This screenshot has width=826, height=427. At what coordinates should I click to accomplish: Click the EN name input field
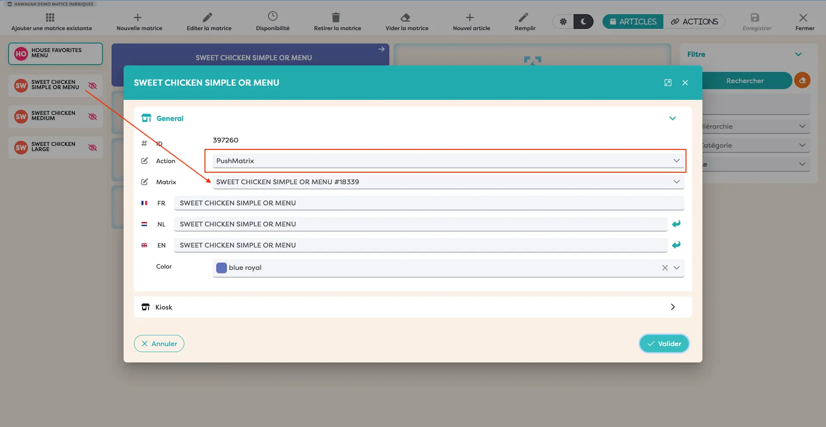tap(421, 245)
